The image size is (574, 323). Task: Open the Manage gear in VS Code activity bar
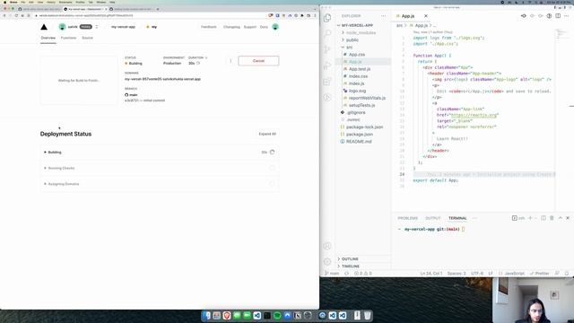327,261
